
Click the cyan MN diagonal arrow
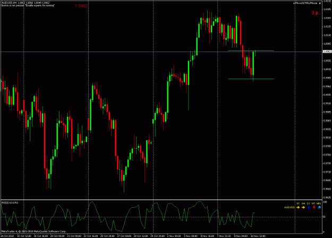(x=319, y=207)
